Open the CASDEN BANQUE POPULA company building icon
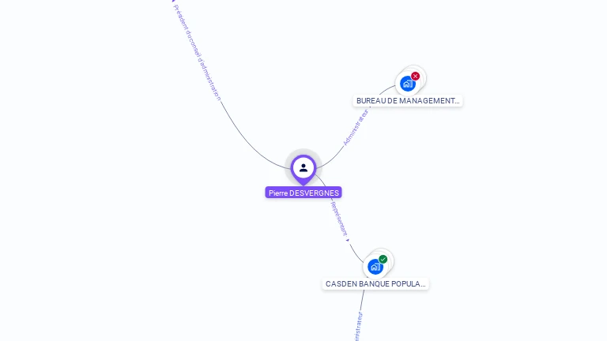607x341 pixels. 375,267
